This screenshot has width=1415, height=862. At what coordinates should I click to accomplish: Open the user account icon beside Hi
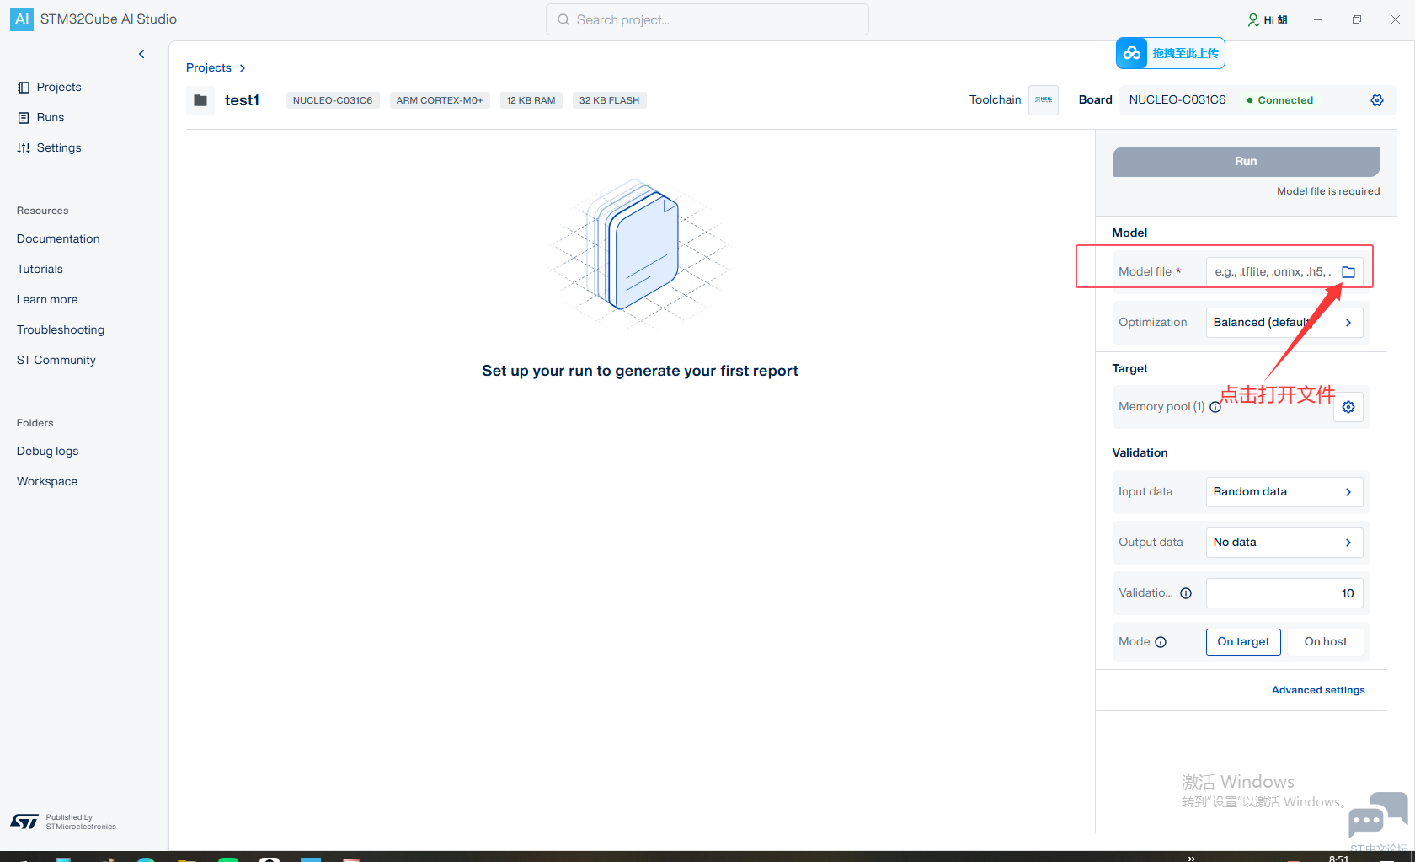point(1253,20)
